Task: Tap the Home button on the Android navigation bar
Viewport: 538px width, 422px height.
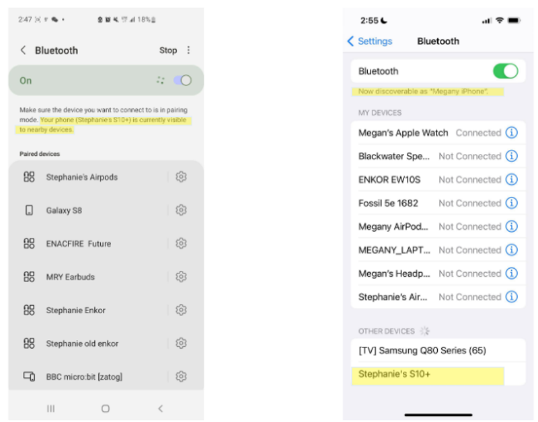Action: point(106,408)
